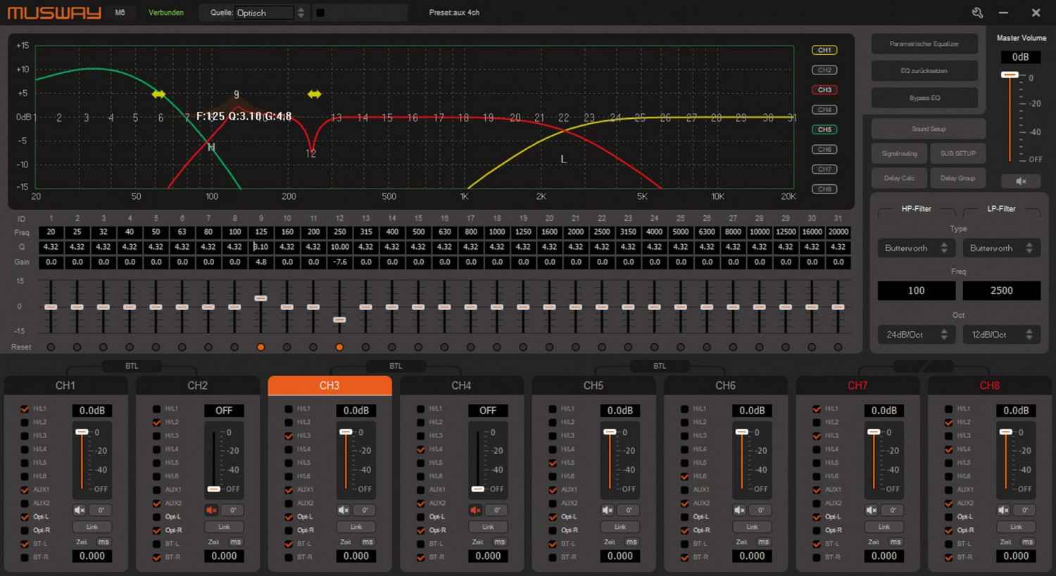The height and width of the screenshot is (576, 1056).
Task: Open LP-Filter type Butterworth dropdown
Action: point(1001,248)
